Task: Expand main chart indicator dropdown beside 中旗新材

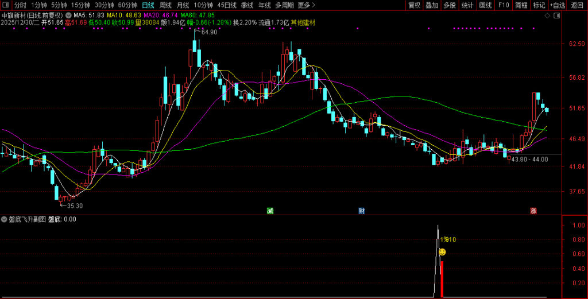Action: tap(69, 15)
